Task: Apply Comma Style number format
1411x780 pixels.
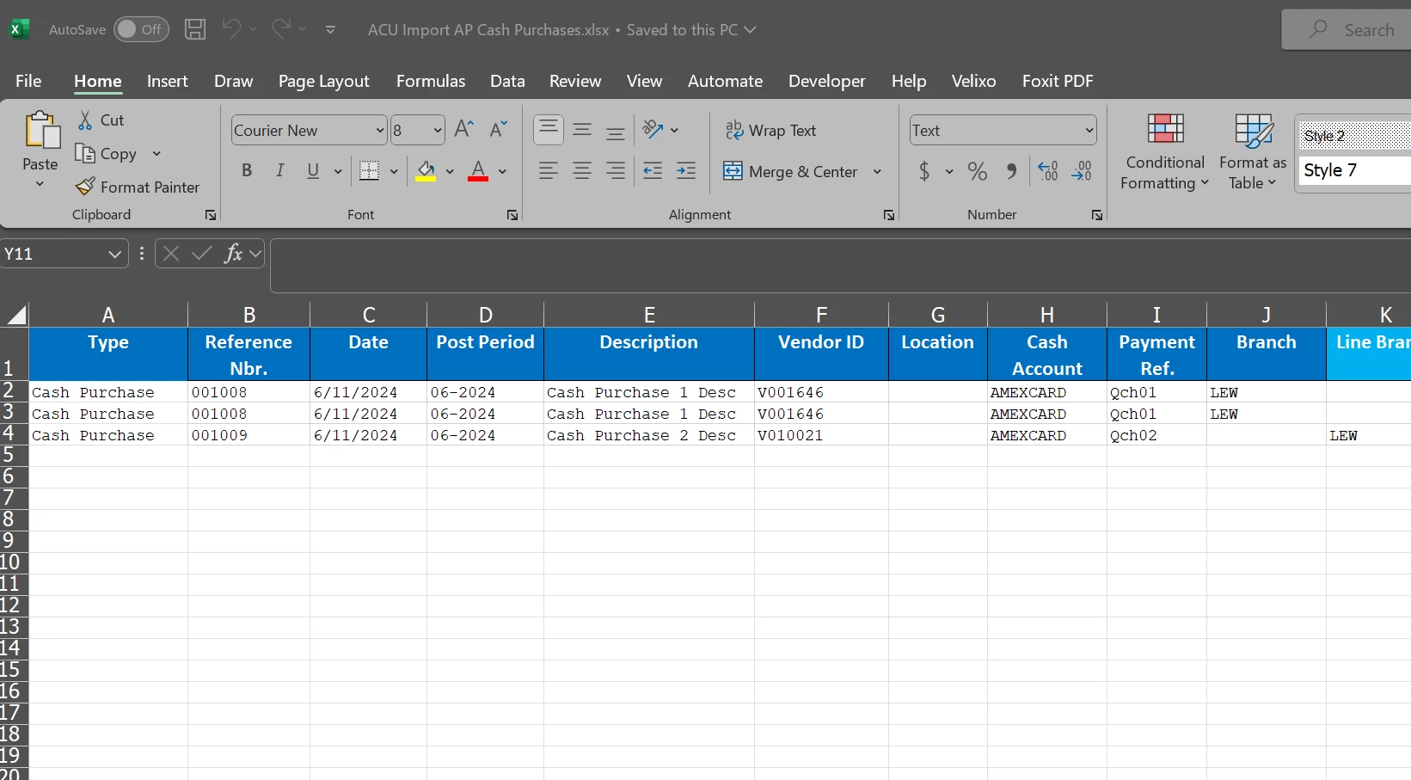Action: coord(1012,171)
